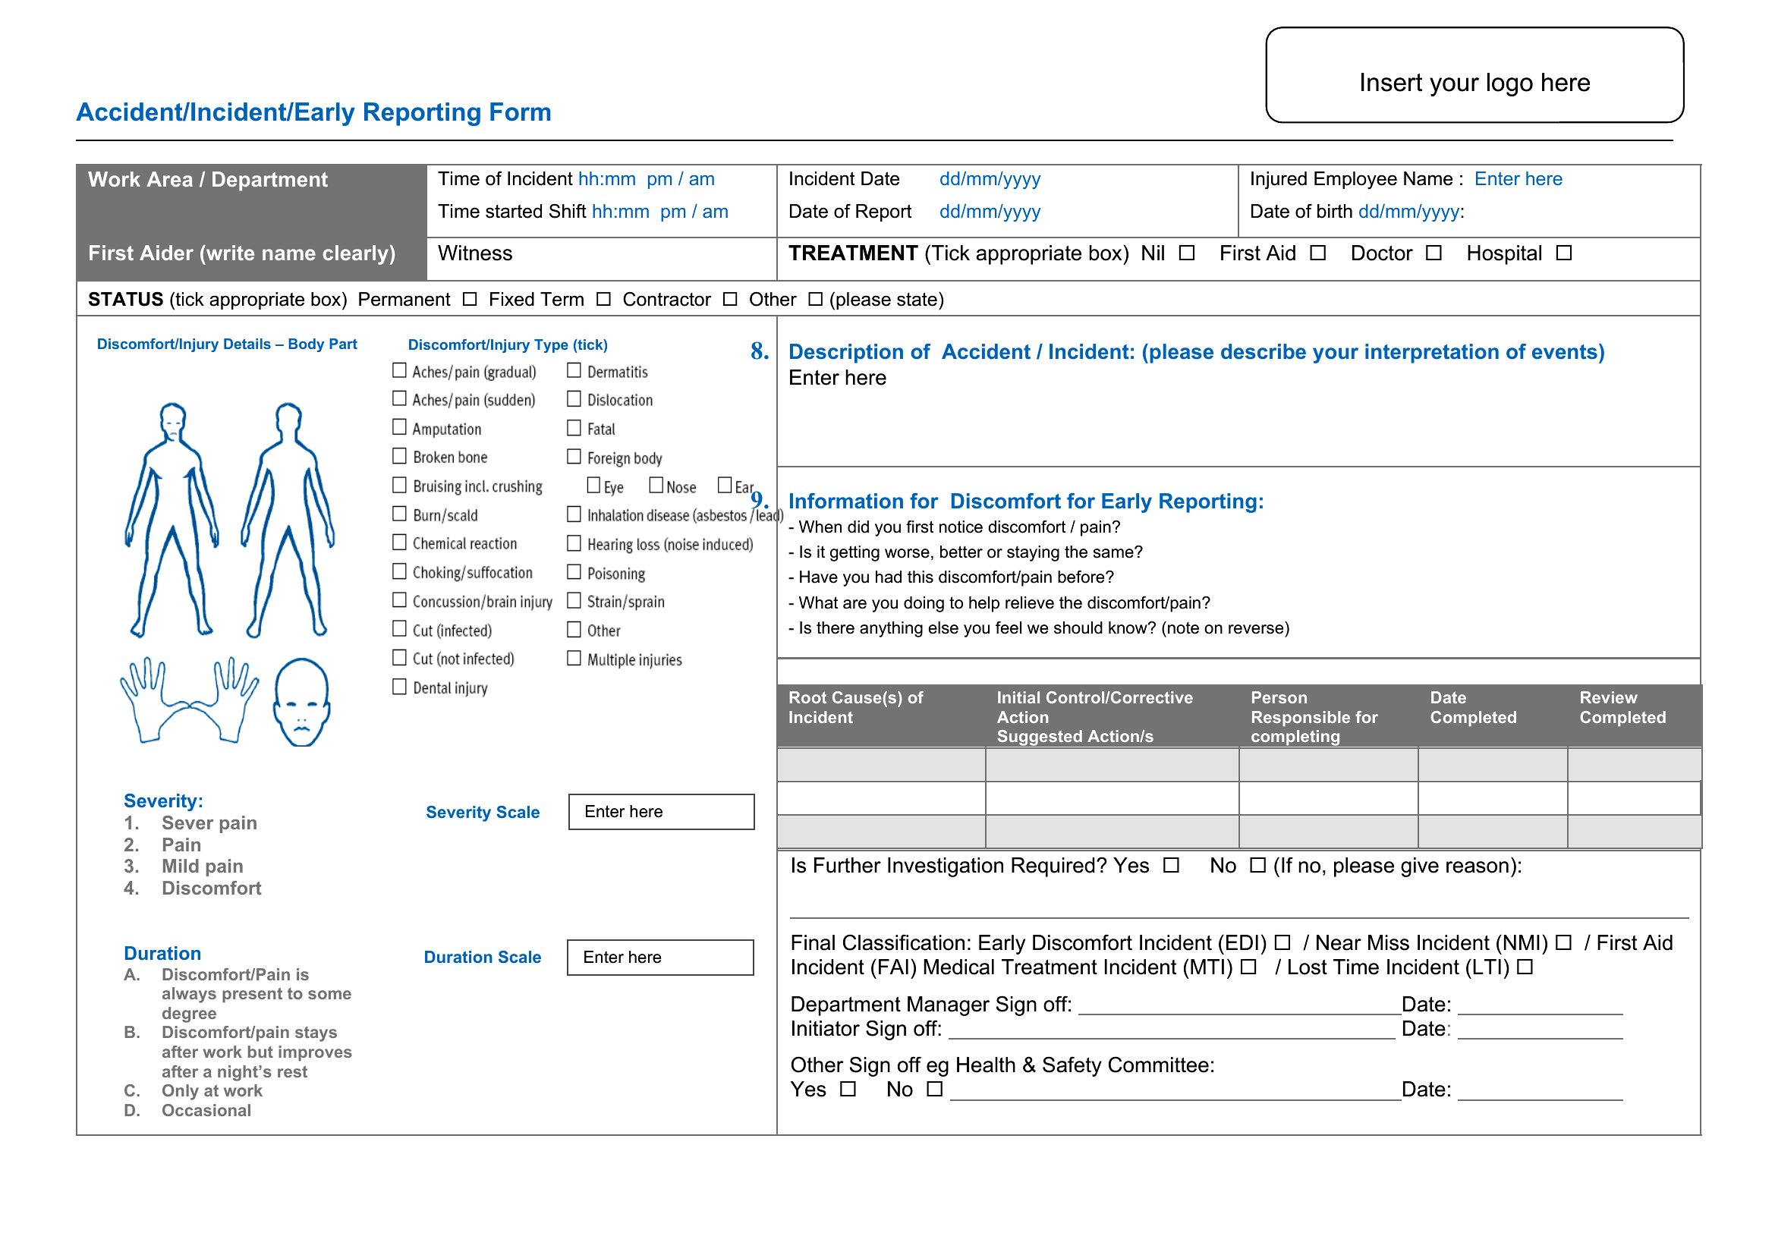Viewport: 1775px width, 1255px height.
Task: Click the hands diagram
Action: click(x=190, y=700)
